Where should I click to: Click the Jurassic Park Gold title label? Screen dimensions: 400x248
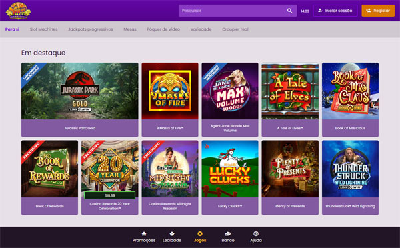point(80,128)
